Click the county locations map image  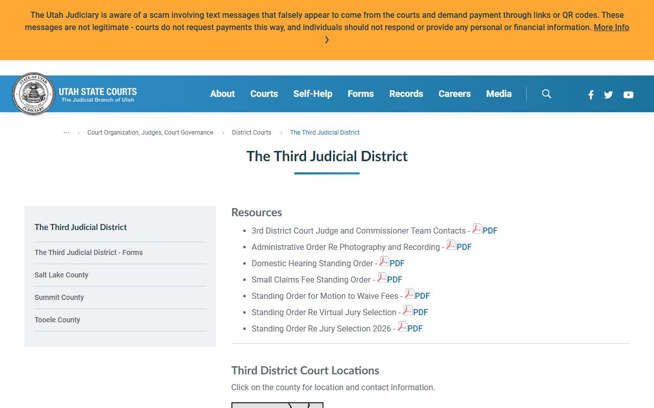(x=277, y=405)
